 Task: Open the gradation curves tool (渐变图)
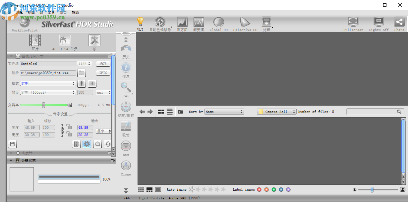(199, 22)
